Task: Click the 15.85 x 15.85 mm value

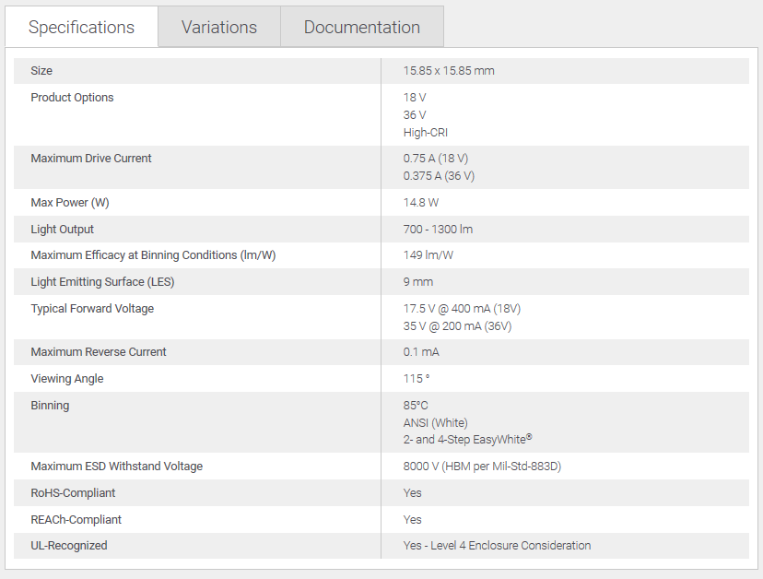Action: click(449, 71)
